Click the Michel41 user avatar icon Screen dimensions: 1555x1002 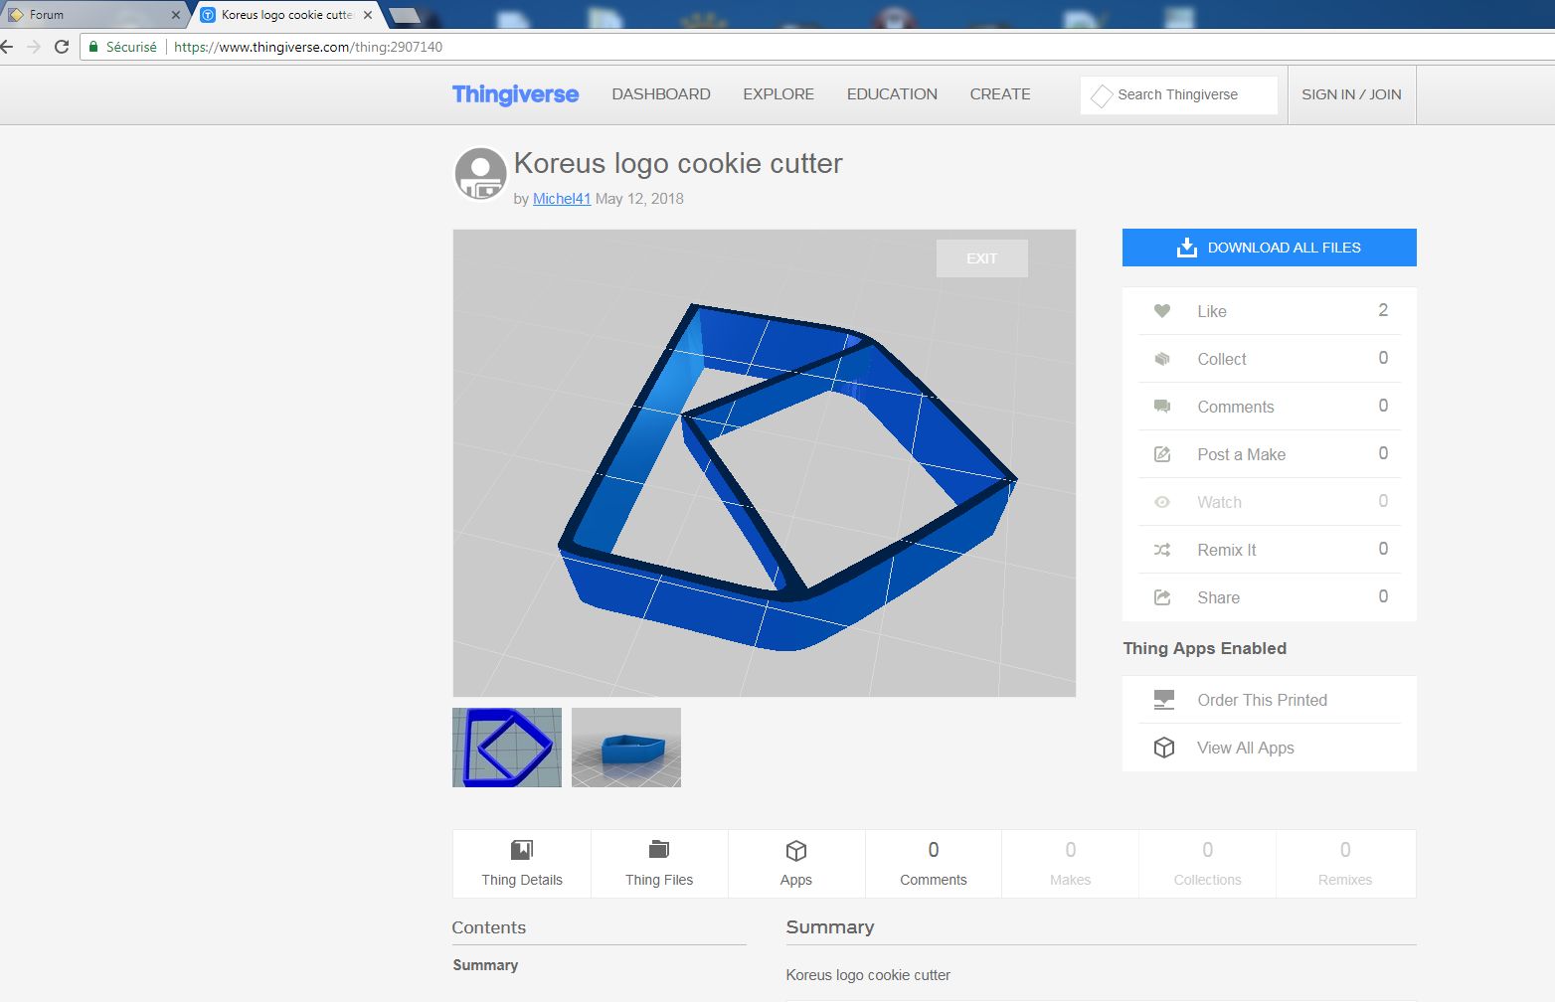[480, 174]
